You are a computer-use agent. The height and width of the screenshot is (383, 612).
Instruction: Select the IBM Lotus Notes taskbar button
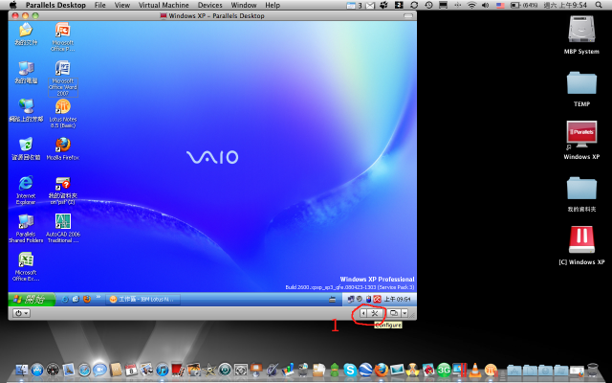[x=143, y=300]
